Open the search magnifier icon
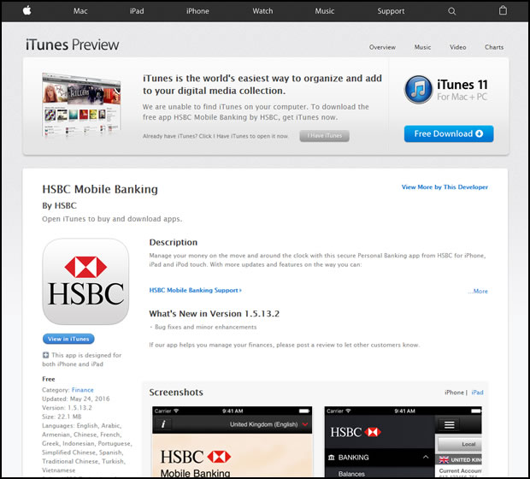Image resolution: width=530 pixels, height=479 pixels. coord(452,11)
